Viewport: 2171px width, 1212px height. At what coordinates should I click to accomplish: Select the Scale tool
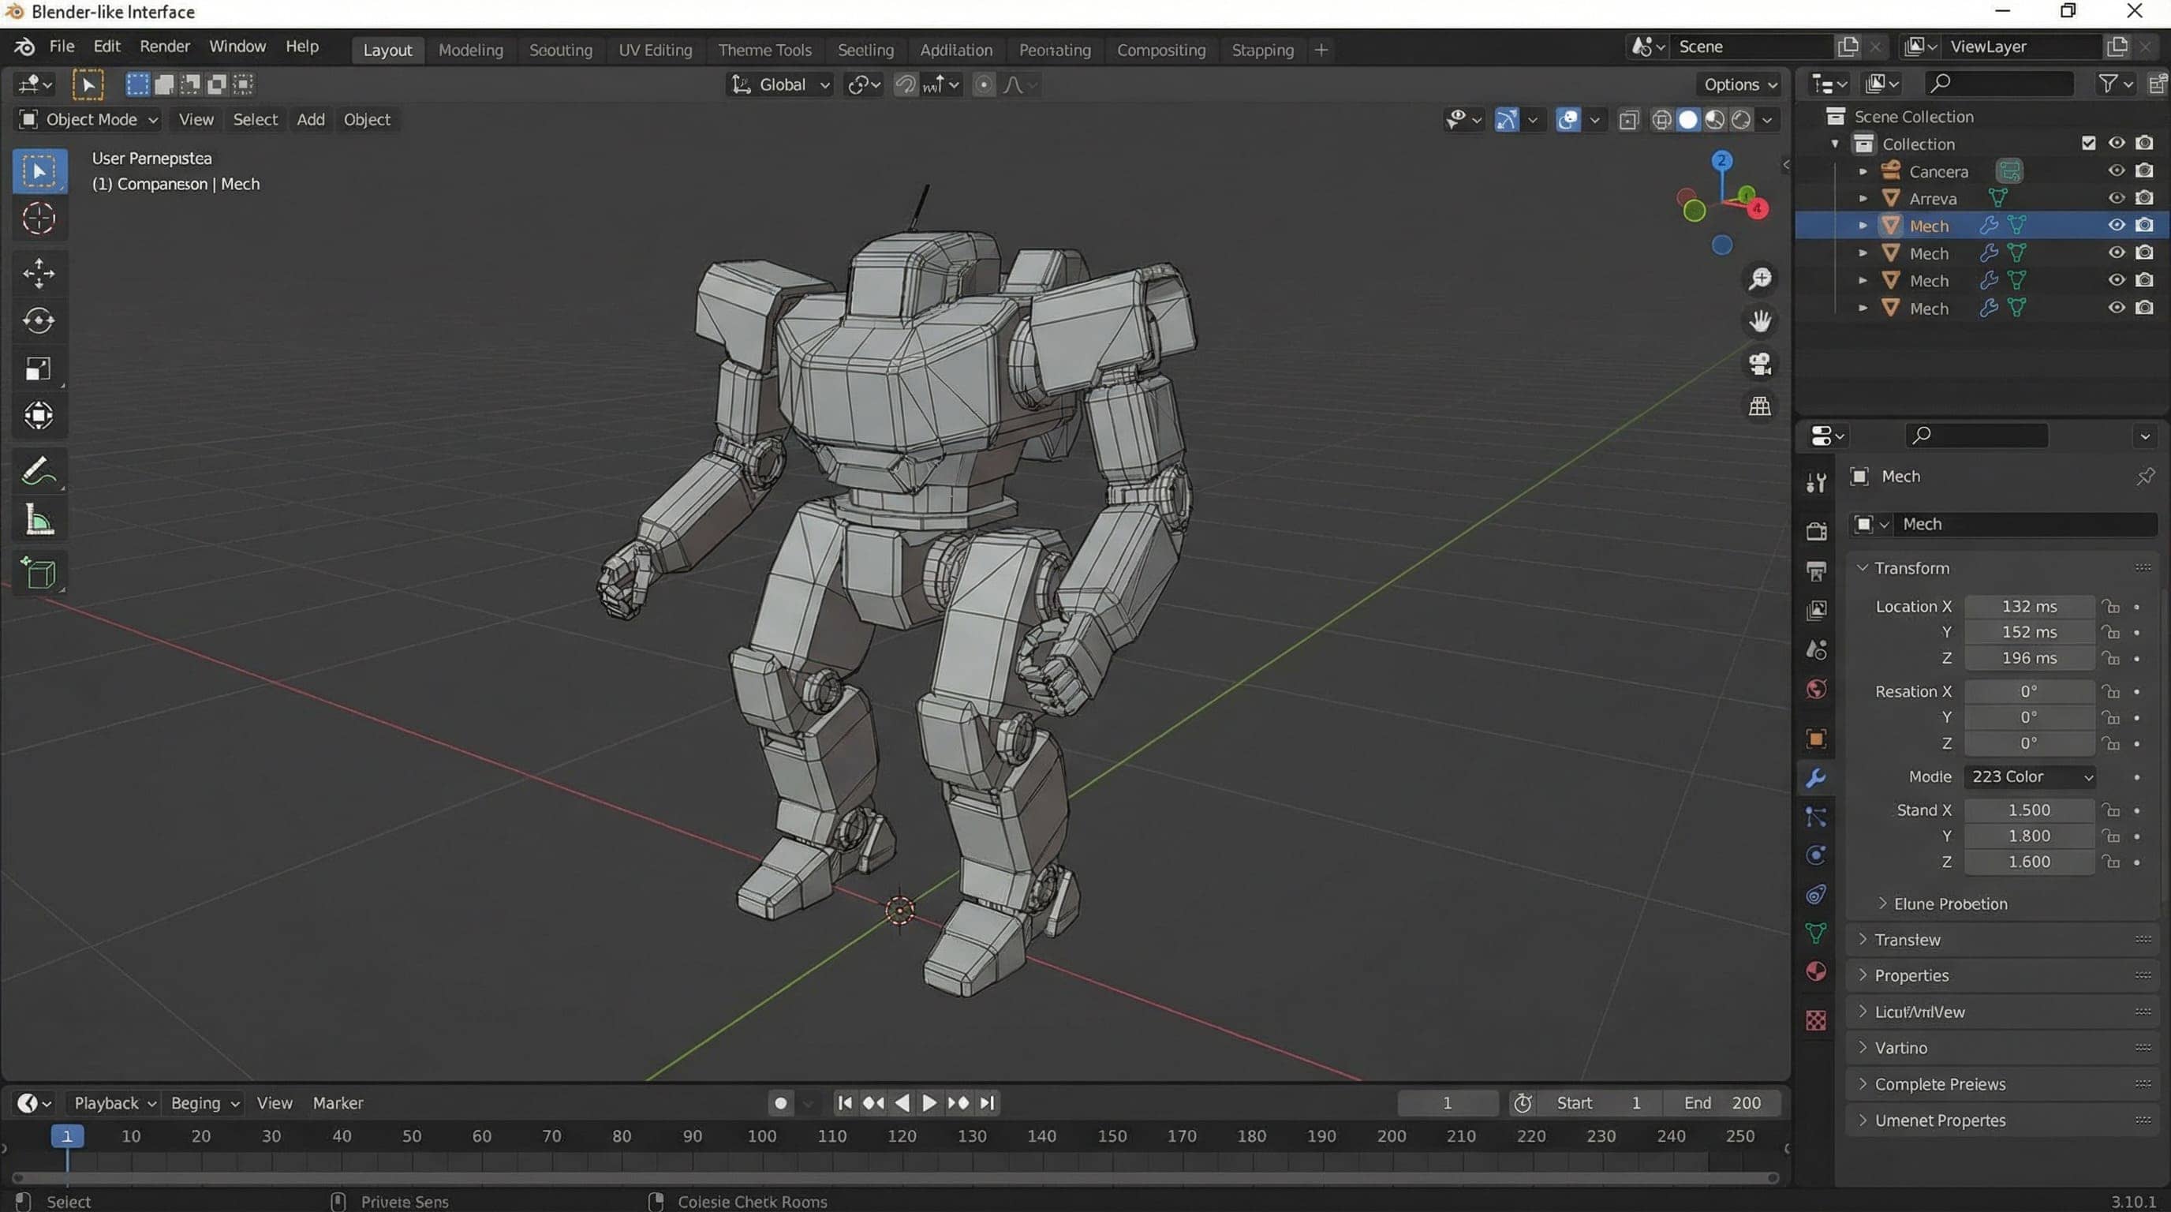click(39, 368)
